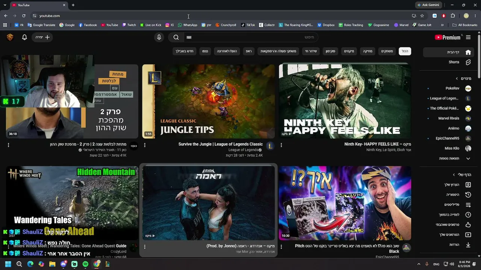481x270 pixels.
Task: Bookmark this page with the star icon
Action: 422,16
